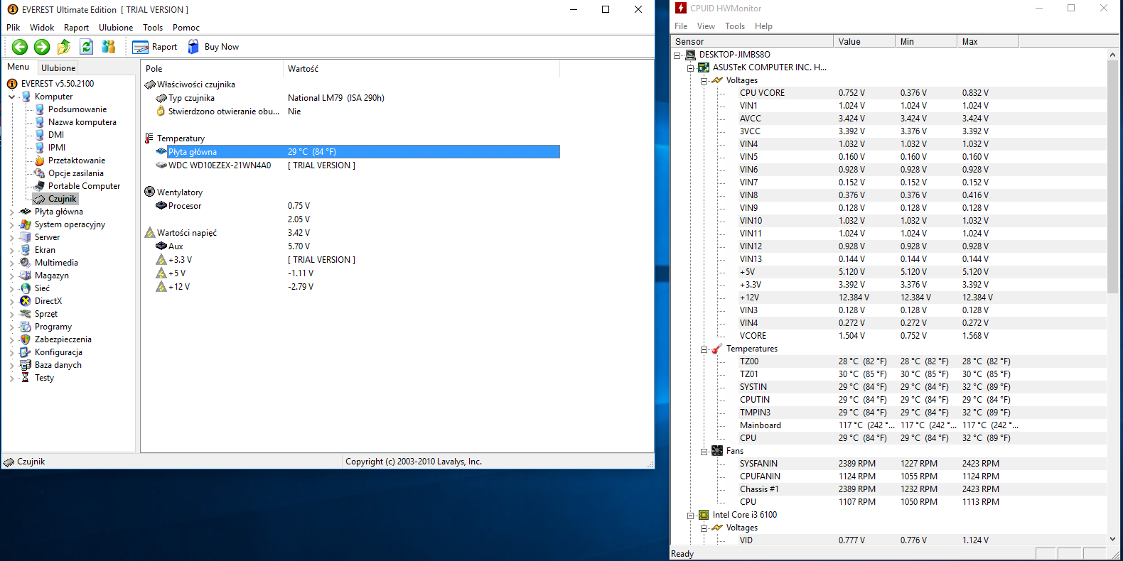Open the Widok menu in EVEREST
Viewport: 1123px width, 561px height.
pyautogui.click(x=42, y=28)
